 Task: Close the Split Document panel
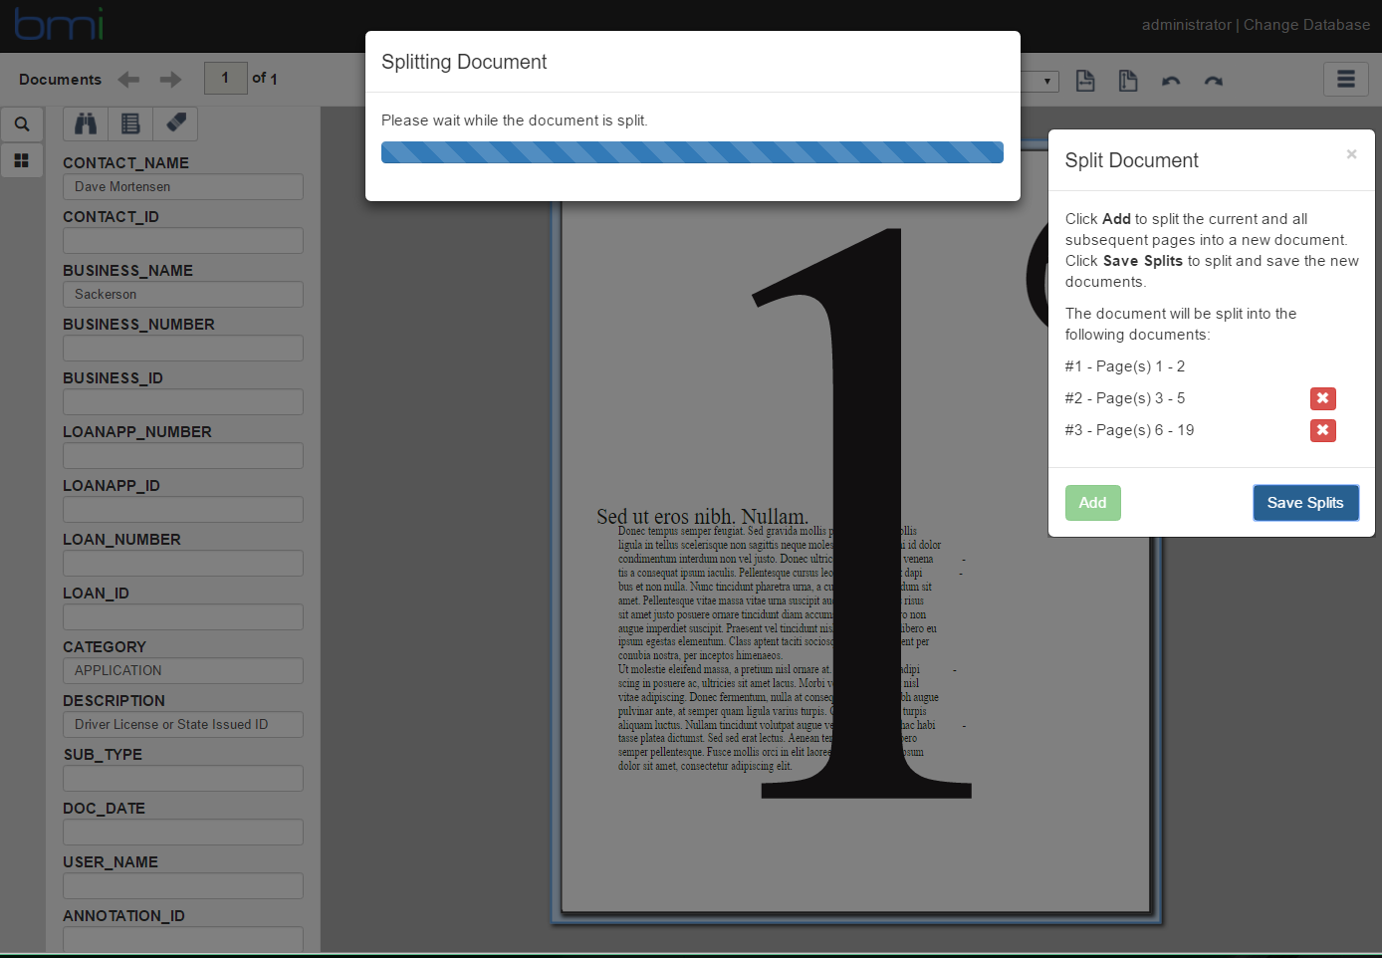(1351, 153)
